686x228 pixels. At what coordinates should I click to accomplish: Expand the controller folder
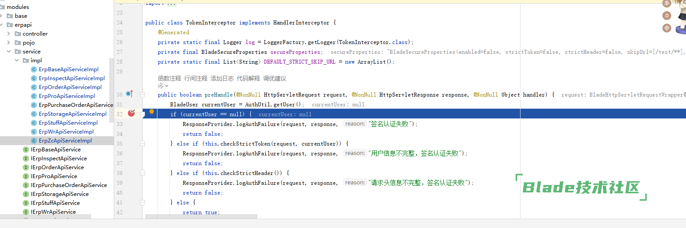point(8,34)
